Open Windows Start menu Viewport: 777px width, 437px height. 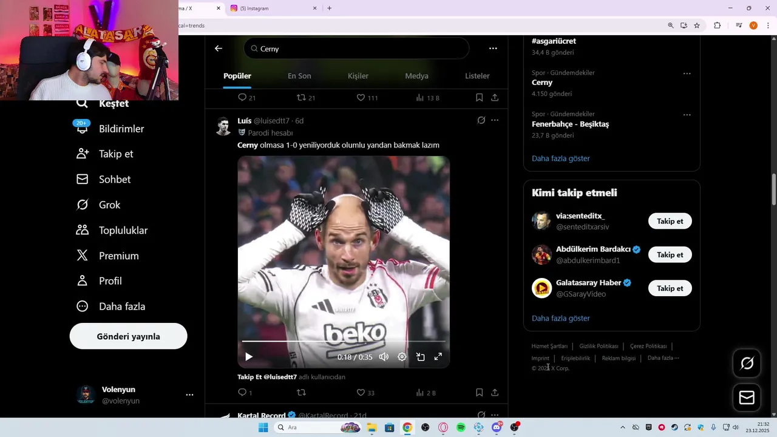[x=263, y=427]
